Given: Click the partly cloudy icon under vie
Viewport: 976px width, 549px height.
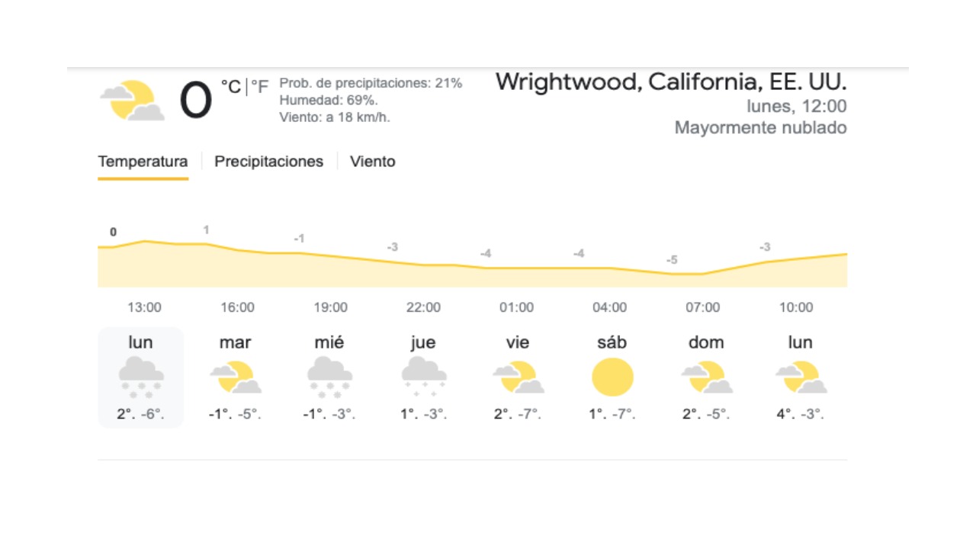Looking at the screenshot, I should (x=518, y=377).
